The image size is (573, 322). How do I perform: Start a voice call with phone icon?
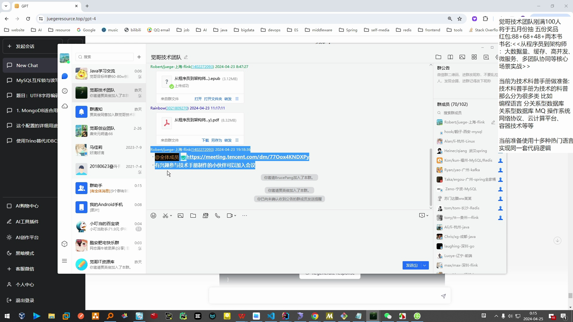click(218, 216)
